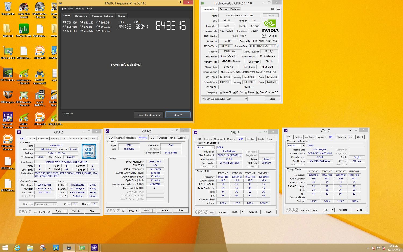Click the Driver Version field in GPU-Z
Viewport: 403px width, 252px height.
(248, 72)
